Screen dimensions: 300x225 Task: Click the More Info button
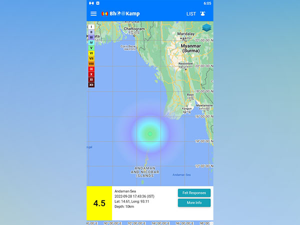[x=194, y=202]
